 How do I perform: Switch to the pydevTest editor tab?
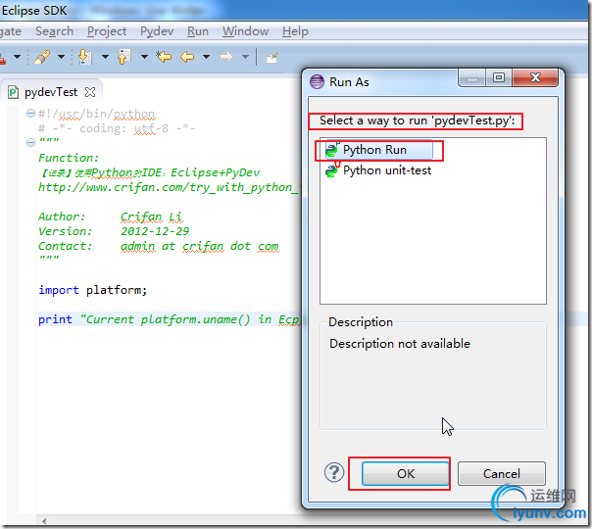click(x=51, y=92)
